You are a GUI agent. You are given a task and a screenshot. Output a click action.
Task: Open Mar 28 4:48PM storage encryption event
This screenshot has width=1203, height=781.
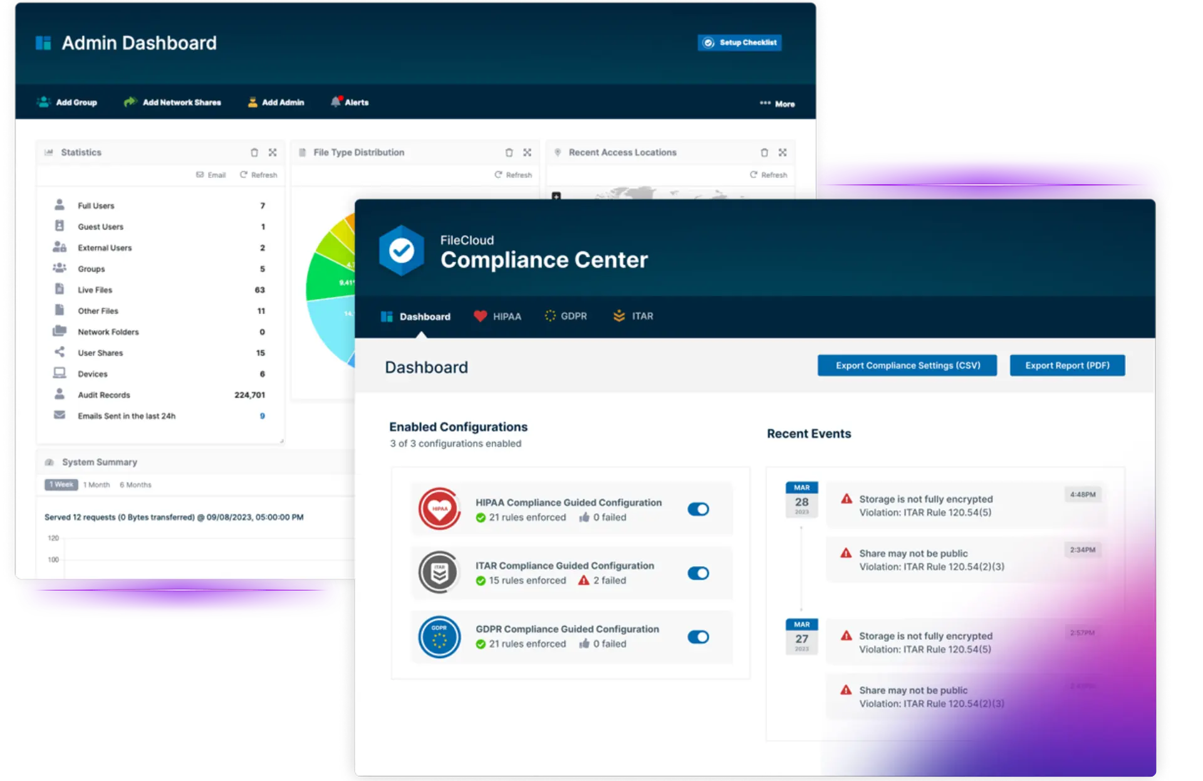click(x=966, y=506)
